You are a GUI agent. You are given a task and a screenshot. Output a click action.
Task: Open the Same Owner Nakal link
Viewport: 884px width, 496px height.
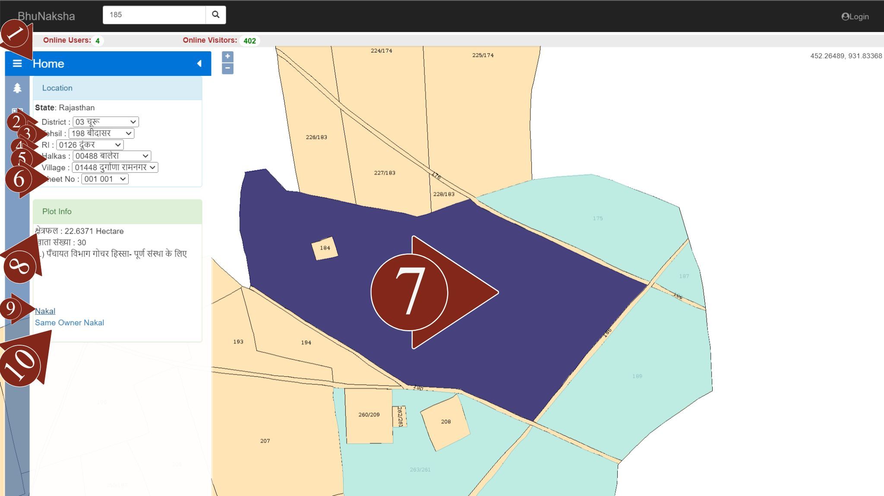click(x=69, y=323)
